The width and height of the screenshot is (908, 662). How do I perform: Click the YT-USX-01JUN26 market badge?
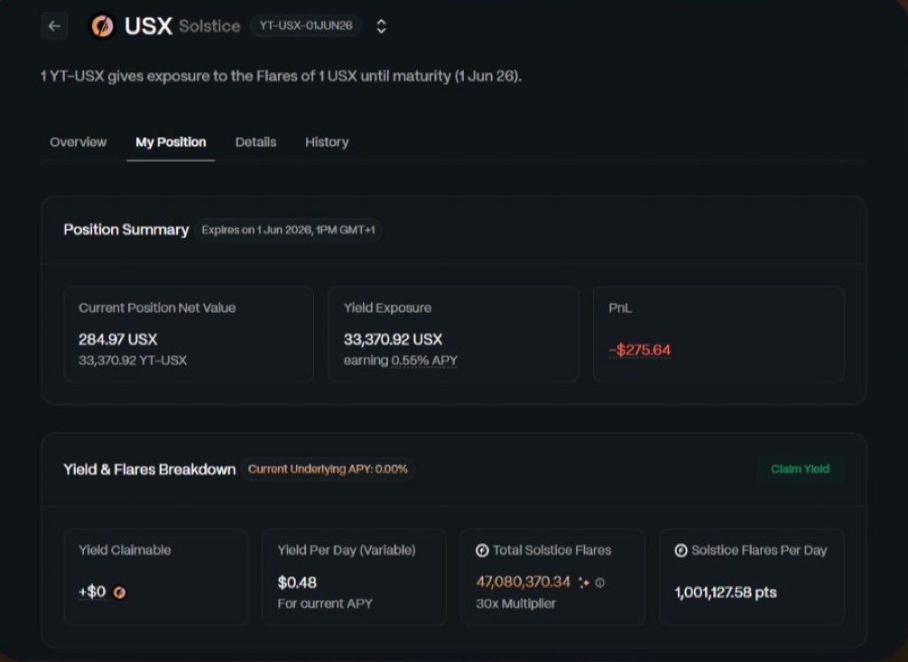pos(306,25)
